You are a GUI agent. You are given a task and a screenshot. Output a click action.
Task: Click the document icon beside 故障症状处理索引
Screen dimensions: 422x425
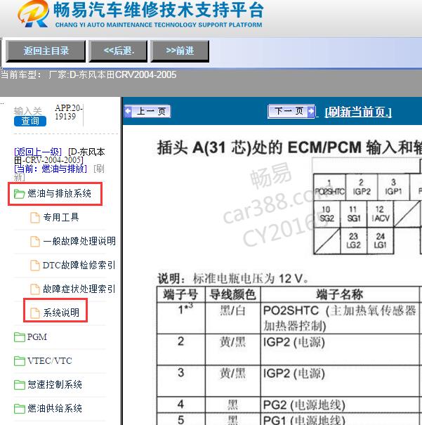pos(35,289)
